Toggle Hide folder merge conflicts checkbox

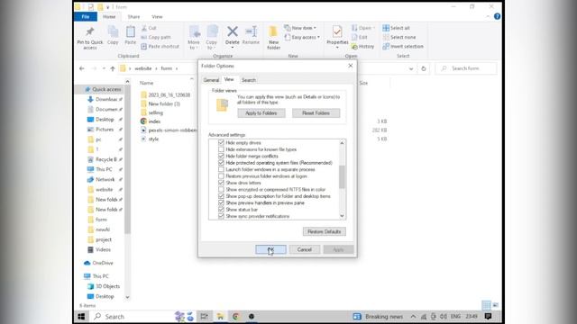(x=221, y=156)
